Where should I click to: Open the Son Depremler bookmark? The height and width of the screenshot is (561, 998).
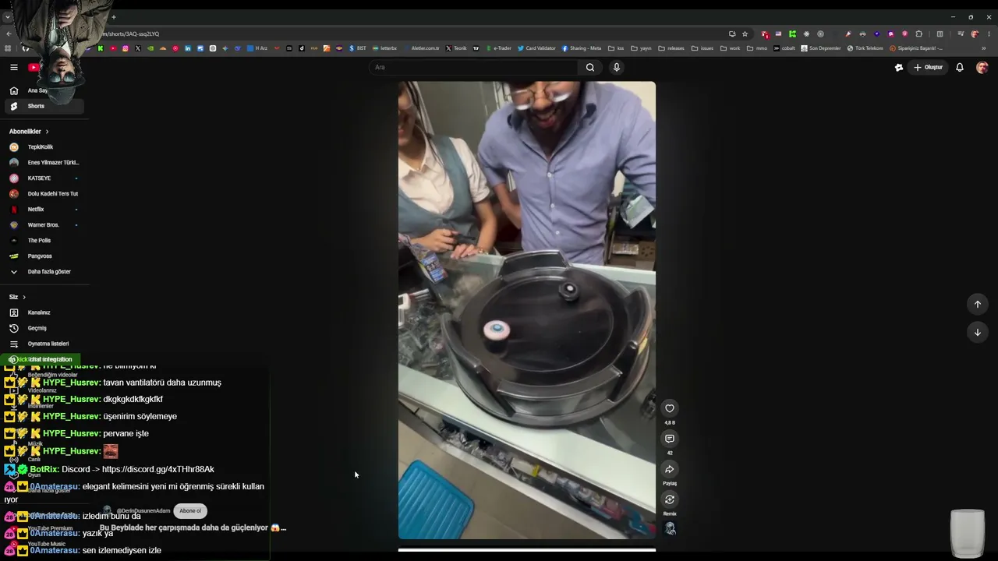820,48
